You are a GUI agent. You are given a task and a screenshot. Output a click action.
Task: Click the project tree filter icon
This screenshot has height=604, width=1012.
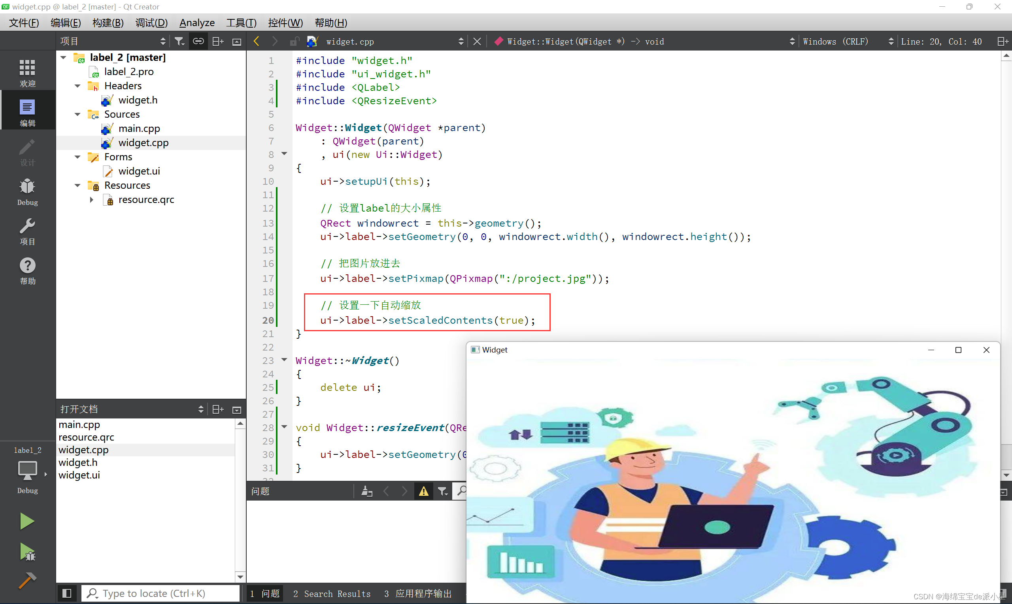pyautogui.click(x=179, y=41)
